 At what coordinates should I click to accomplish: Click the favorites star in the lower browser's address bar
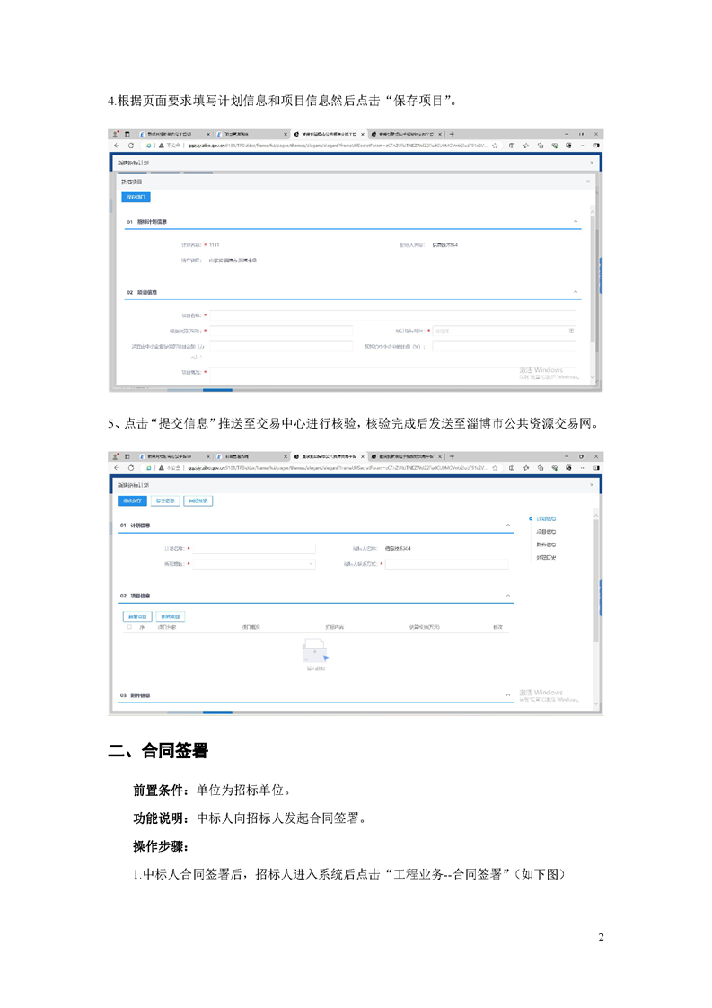click(495, 468)
